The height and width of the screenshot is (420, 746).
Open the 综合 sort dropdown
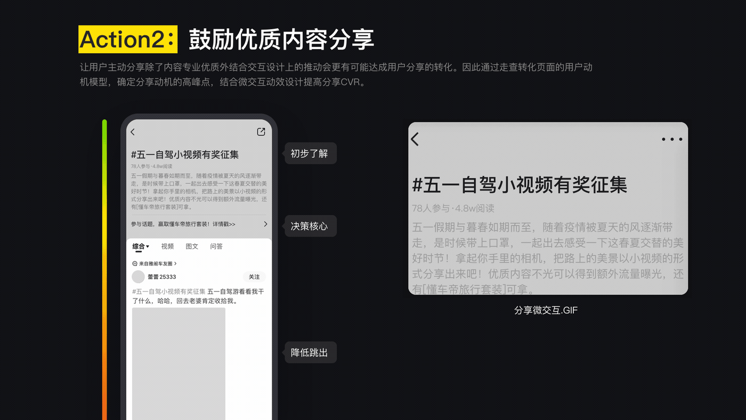141,246
